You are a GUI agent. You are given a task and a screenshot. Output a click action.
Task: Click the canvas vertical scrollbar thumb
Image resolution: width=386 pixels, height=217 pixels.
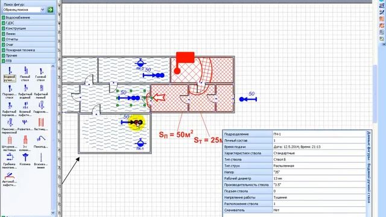(x=375, y=94)
